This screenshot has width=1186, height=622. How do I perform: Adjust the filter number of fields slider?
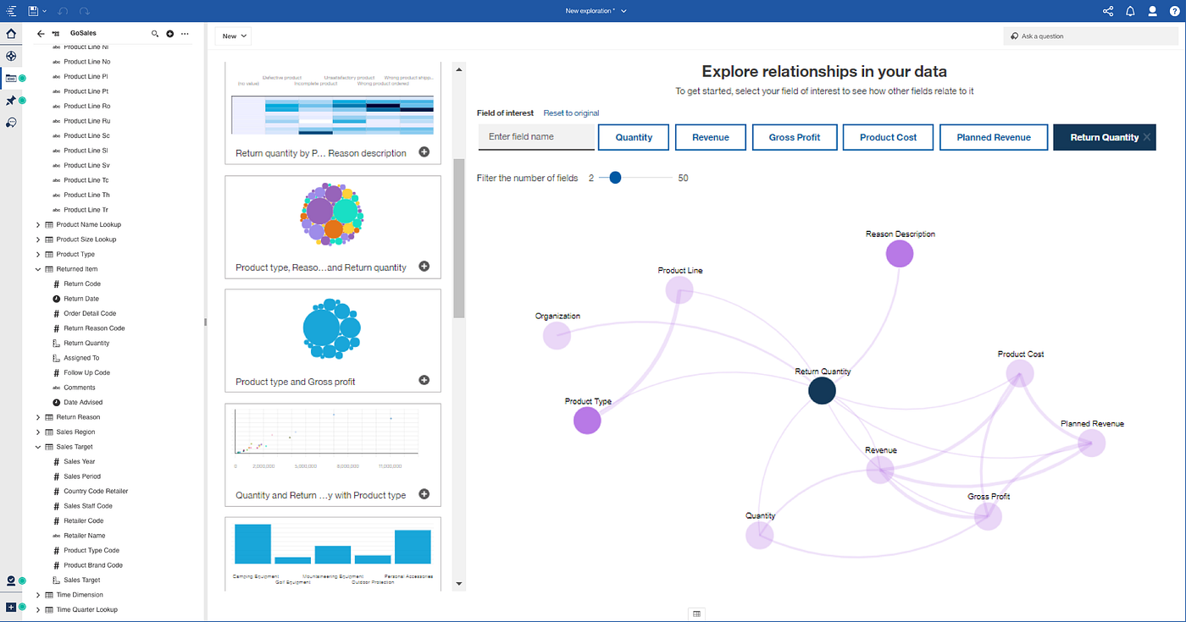click(x=615, y=178)
